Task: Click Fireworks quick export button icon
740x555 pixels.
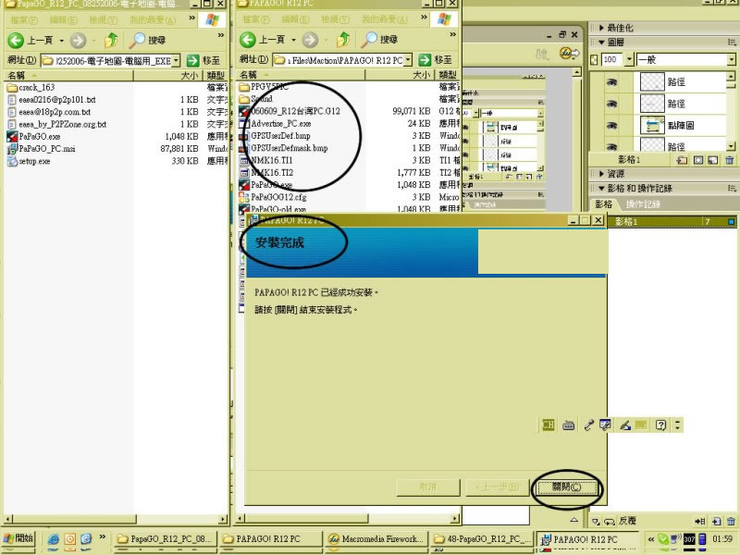Action: click(569, 54)
